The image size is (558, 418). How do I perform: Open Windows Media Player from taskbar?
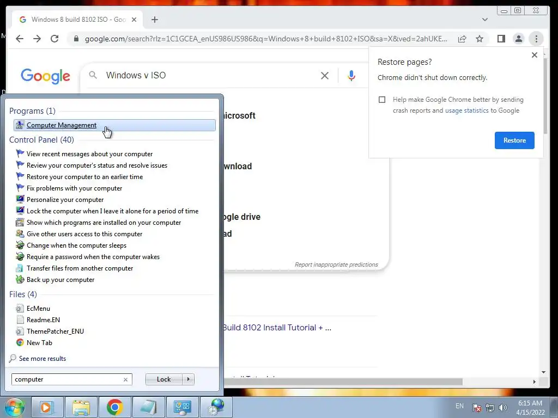47,407
